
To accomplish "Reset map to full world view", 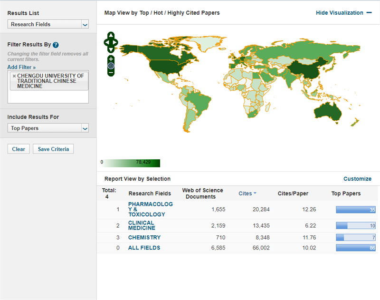I will [x=111, y=66].
